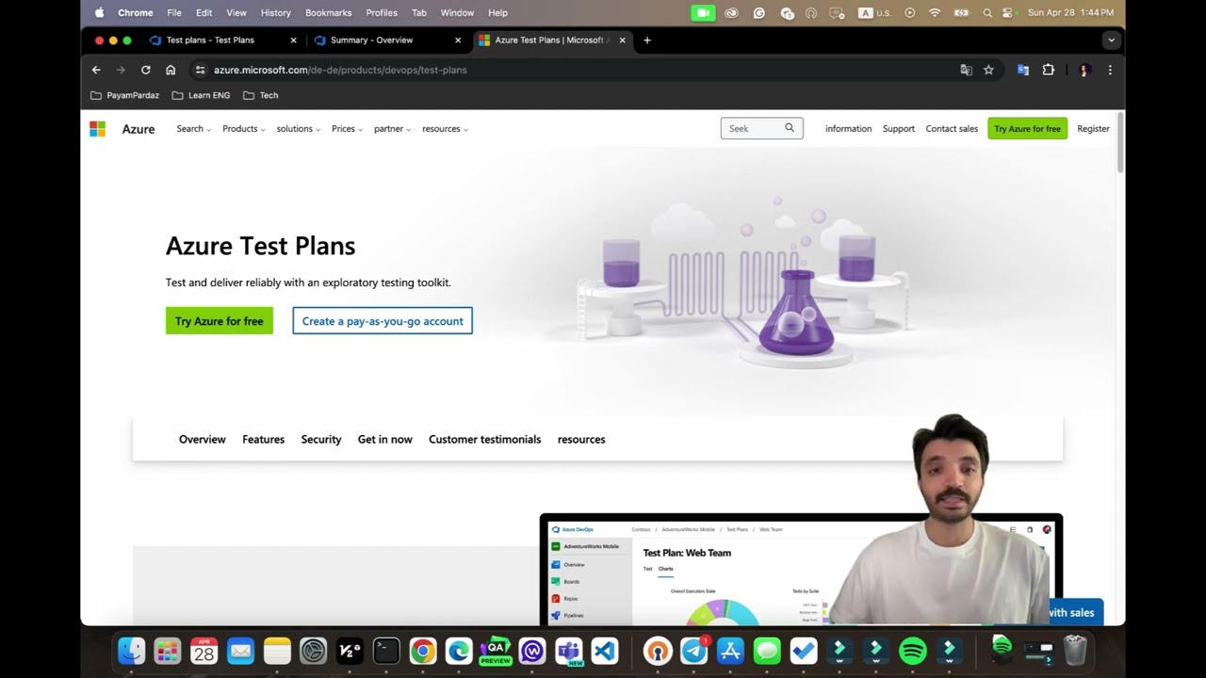Open Microsoft Edge from the dock
The height and width of the screenshot is (678, 1206).
pos(459,651)
